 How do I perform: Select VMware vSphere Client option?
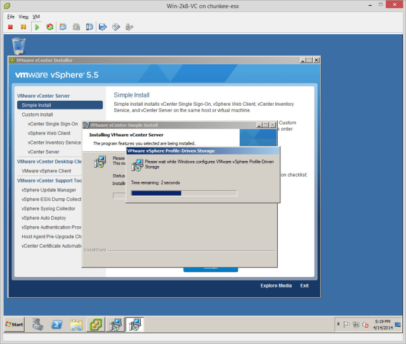(46, 171)
